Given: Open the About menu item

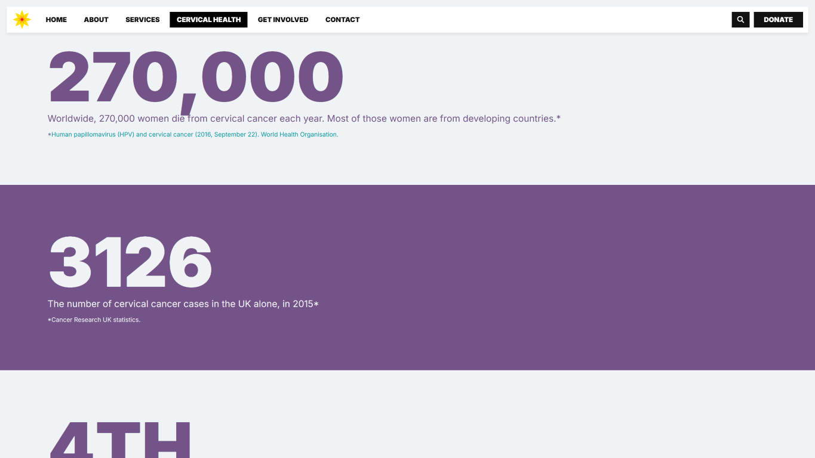Looking at the screenshot, I should 96,20.
